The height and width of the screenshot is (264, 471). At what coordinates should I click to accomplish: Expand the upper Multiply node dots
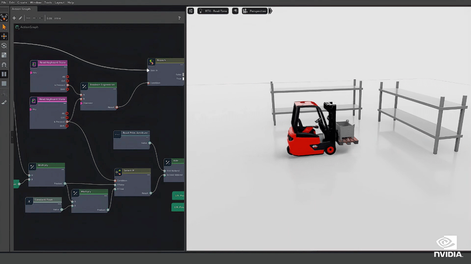[x=63, y=170]
